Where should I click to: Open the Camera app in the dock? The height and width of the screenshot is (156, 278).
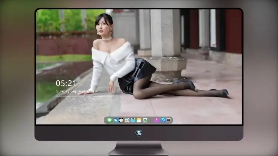169,120
